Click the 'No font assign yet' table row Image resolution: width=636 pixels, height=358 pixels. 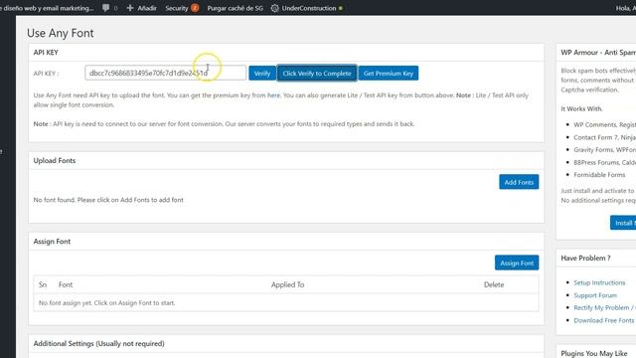coord(286,302)
